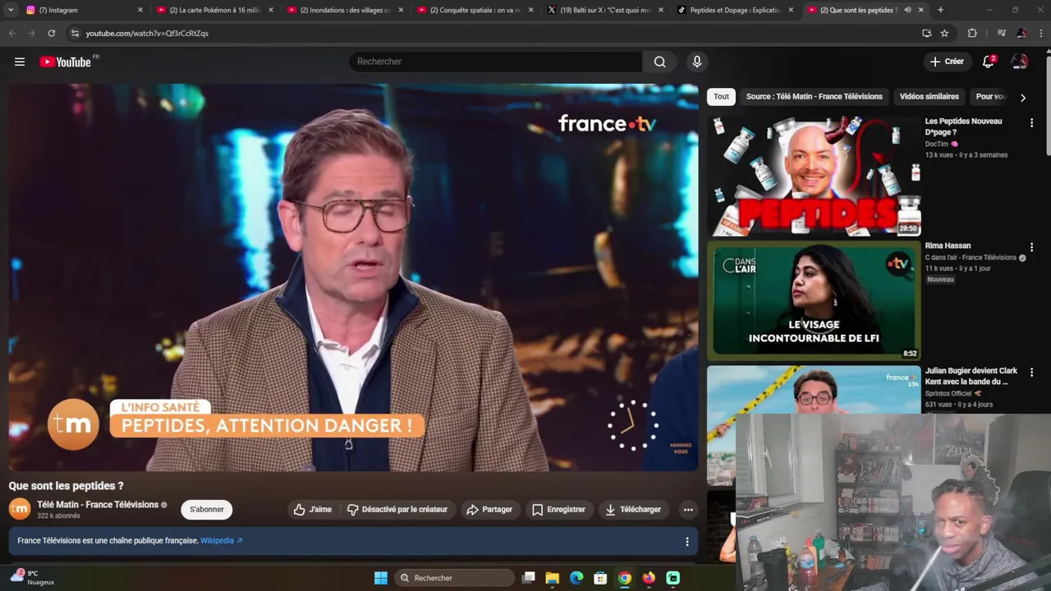Open the options menu of the France Télévisions info panel
Image resolution: width=1051 pixels, height=591 pixels.
(x=687, y=542)
